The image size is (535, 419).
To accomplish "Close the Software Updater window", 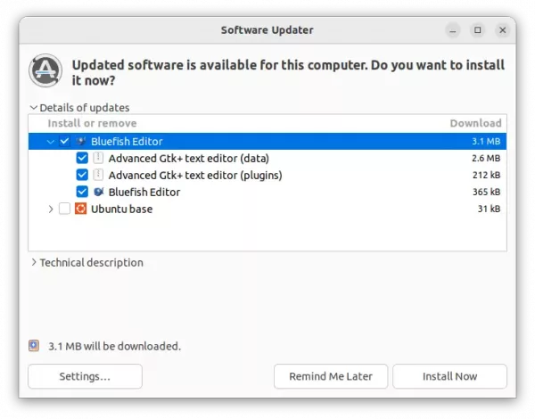I will 503,30.
